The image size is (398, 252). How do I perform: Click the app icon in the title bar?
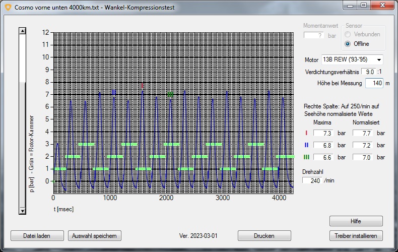(x=7, y=8)
